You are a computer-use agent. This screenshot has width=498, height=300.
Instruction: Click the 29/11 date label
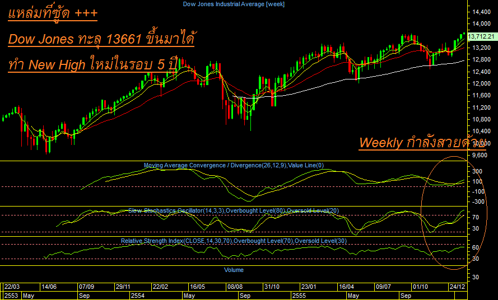click(x=123, y=287)
